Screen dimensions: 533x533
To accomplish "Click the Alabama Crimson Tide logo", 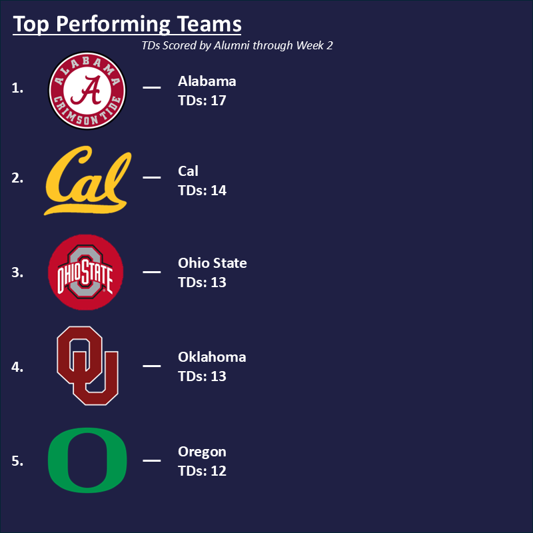I will [88, 90].
